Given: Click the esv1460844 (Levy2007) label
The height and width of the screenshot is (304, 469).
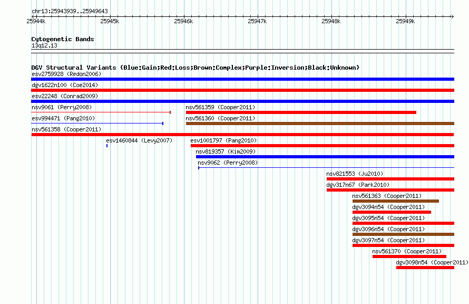Looking at the screenshot, I should click(x=139, y=140).
